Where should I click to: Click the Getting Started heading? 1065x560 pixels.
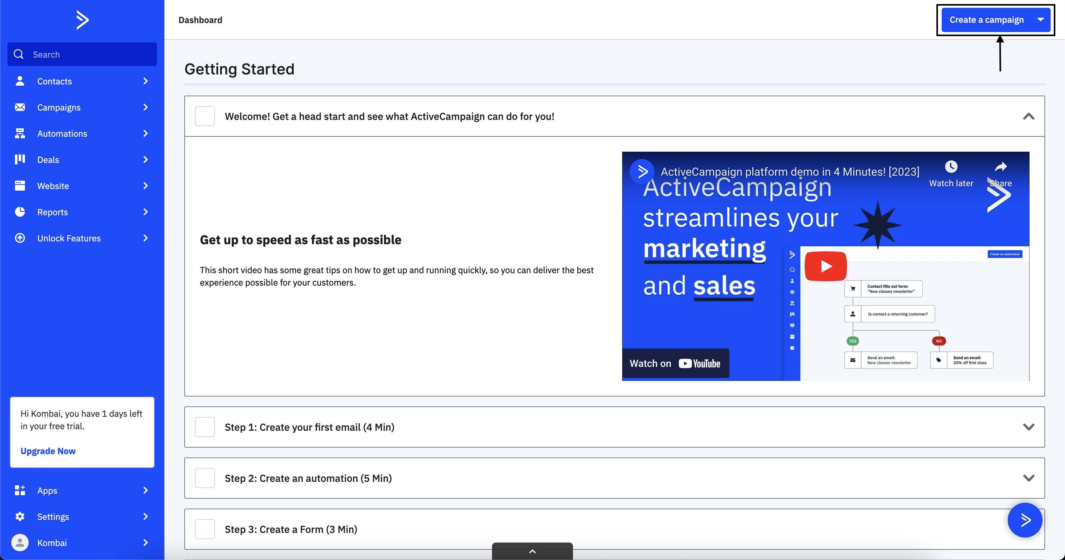click(239, 69)
